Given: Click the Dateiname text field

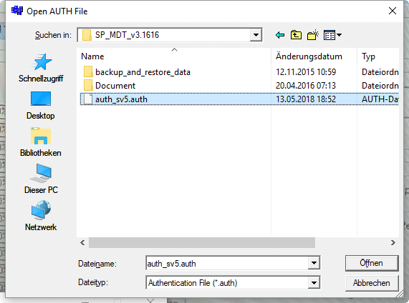Looking at the screenshot, I should (227, 264).
